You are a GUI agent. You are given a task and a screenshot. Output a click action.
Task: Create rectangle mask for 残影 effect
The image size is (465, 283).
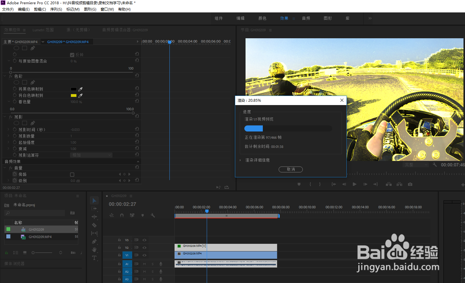pyautogui.click(x=25, y=123)
